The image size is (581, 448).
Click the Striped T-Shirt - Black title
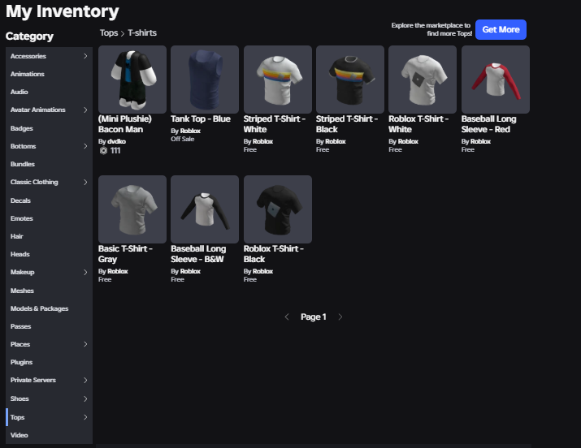[347, 124]
